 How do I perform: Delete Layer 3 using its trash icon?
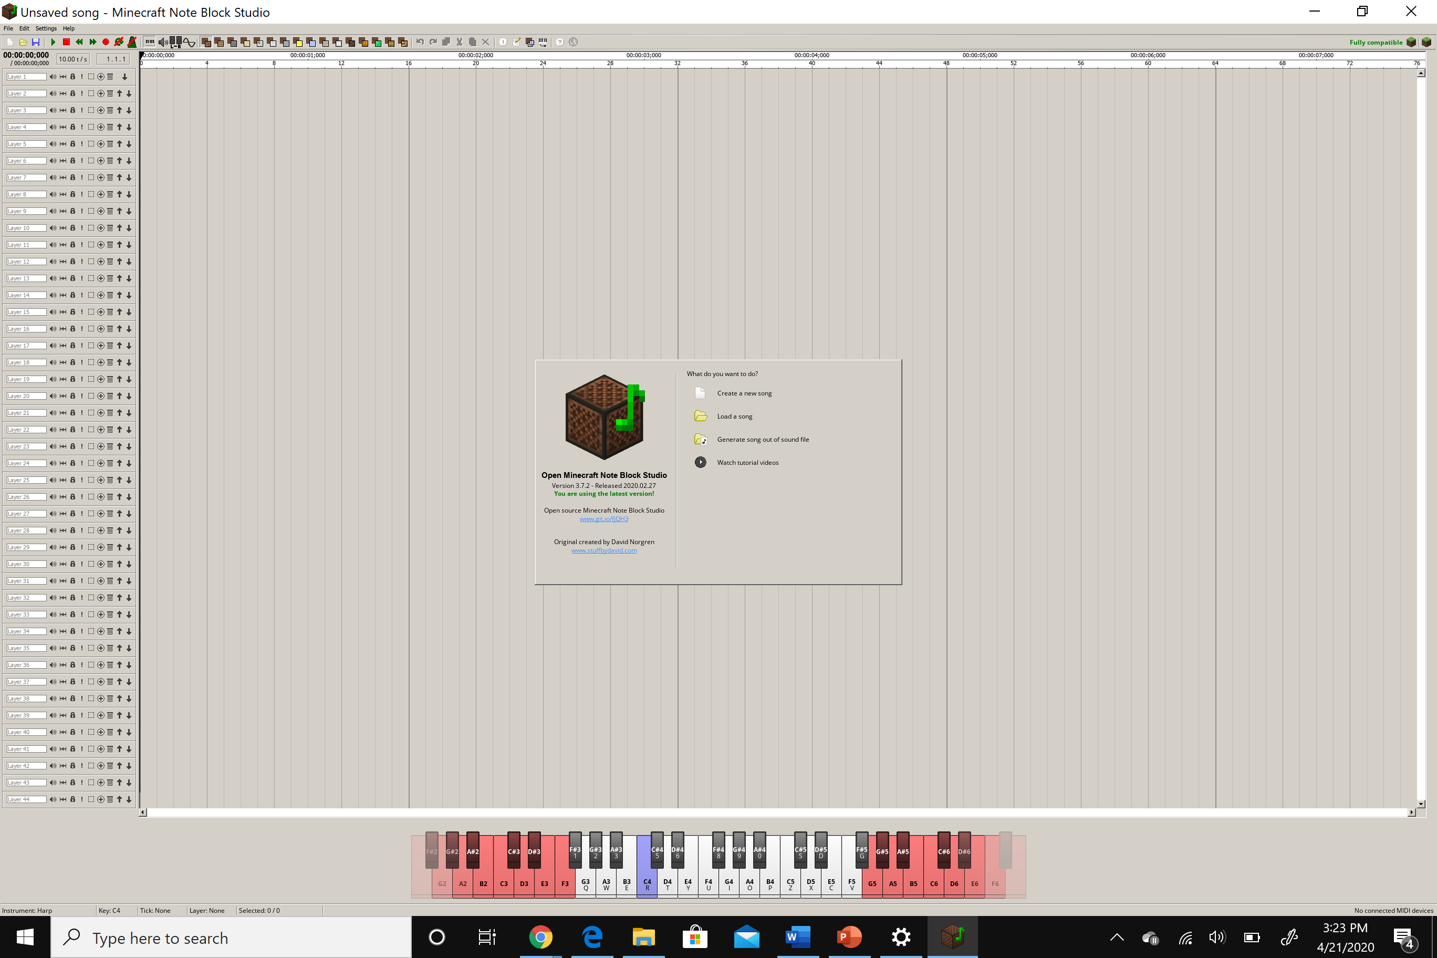[110, 111]
